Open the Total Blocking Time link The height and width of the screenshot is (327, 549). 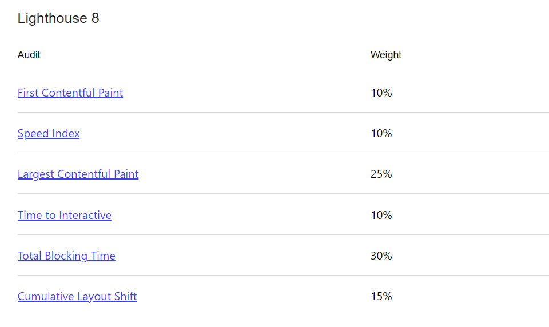[66, 256]
